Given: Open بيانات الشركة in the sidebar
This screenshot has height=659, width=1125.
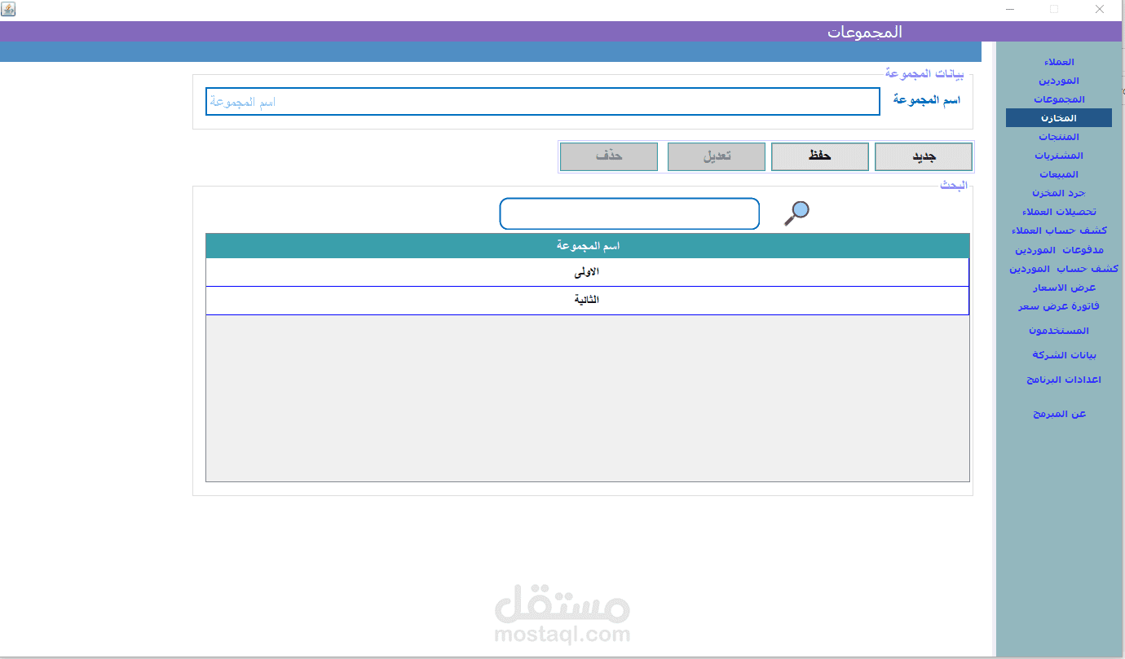Looking at the screenshot, I should point(1064,355).
